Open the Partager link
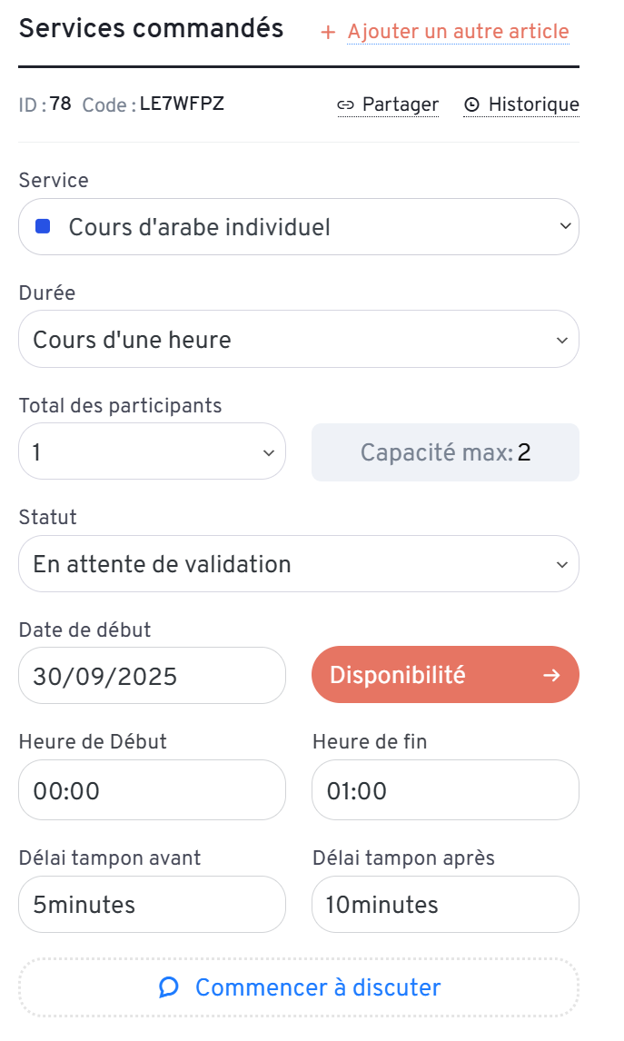Viewport: 624px width, 1041px height. [x=400, y=105]
